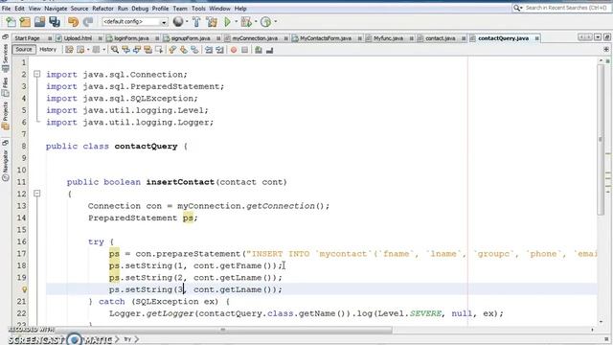Close the contactQuery.java tab

tap(537, 38)
